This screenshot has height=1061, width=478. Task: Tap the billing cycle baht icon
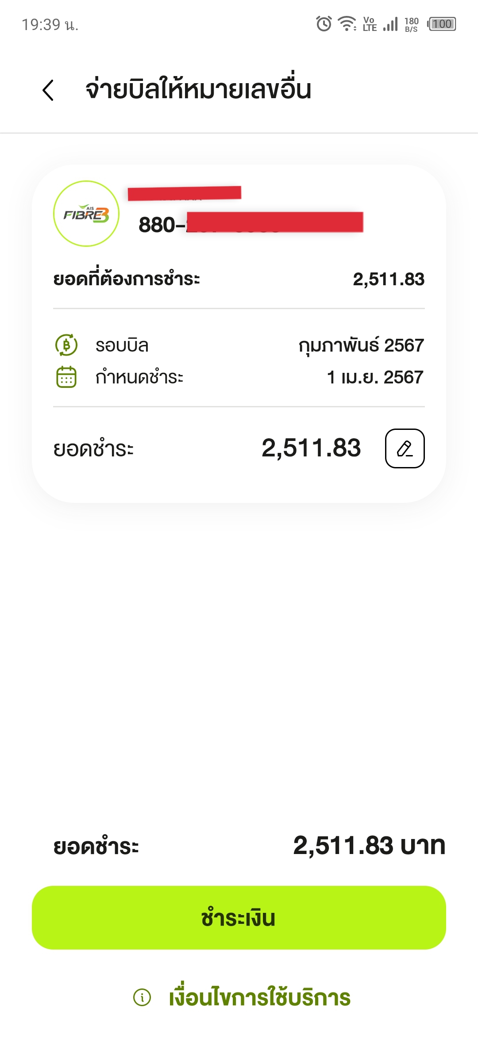click(66, 345)
